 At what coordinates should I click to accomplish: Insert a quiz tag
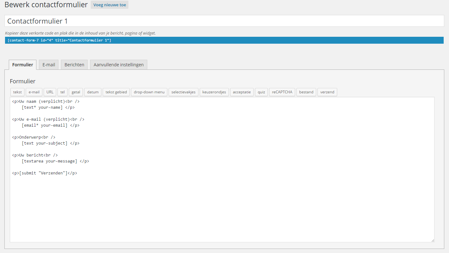coord(261,92)
